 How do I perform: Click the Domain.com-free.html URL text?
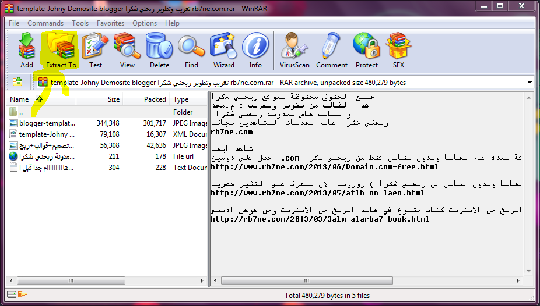pos(324,167)
